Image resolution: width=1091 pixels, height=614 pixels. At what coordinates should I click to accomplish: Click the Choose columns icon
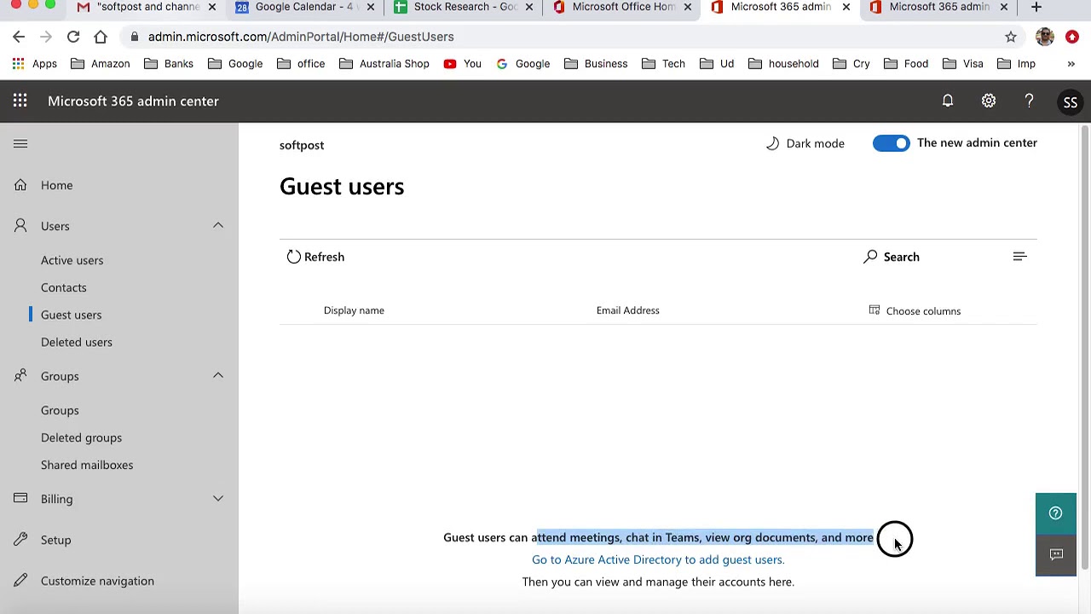click(x=874, y=310)
